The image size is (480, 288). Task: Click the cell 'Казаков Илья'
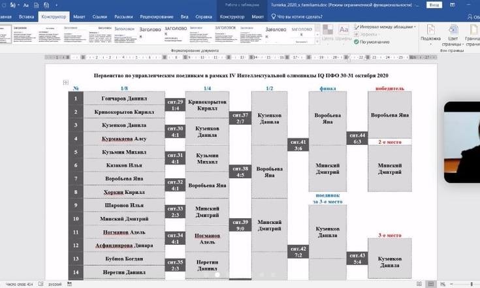[124, 165]
